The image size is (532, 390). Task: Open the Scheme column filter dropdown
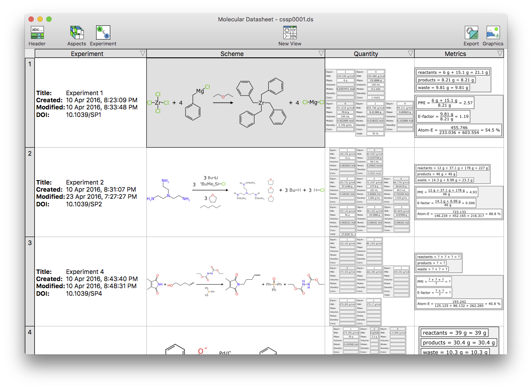pos(321,53)
